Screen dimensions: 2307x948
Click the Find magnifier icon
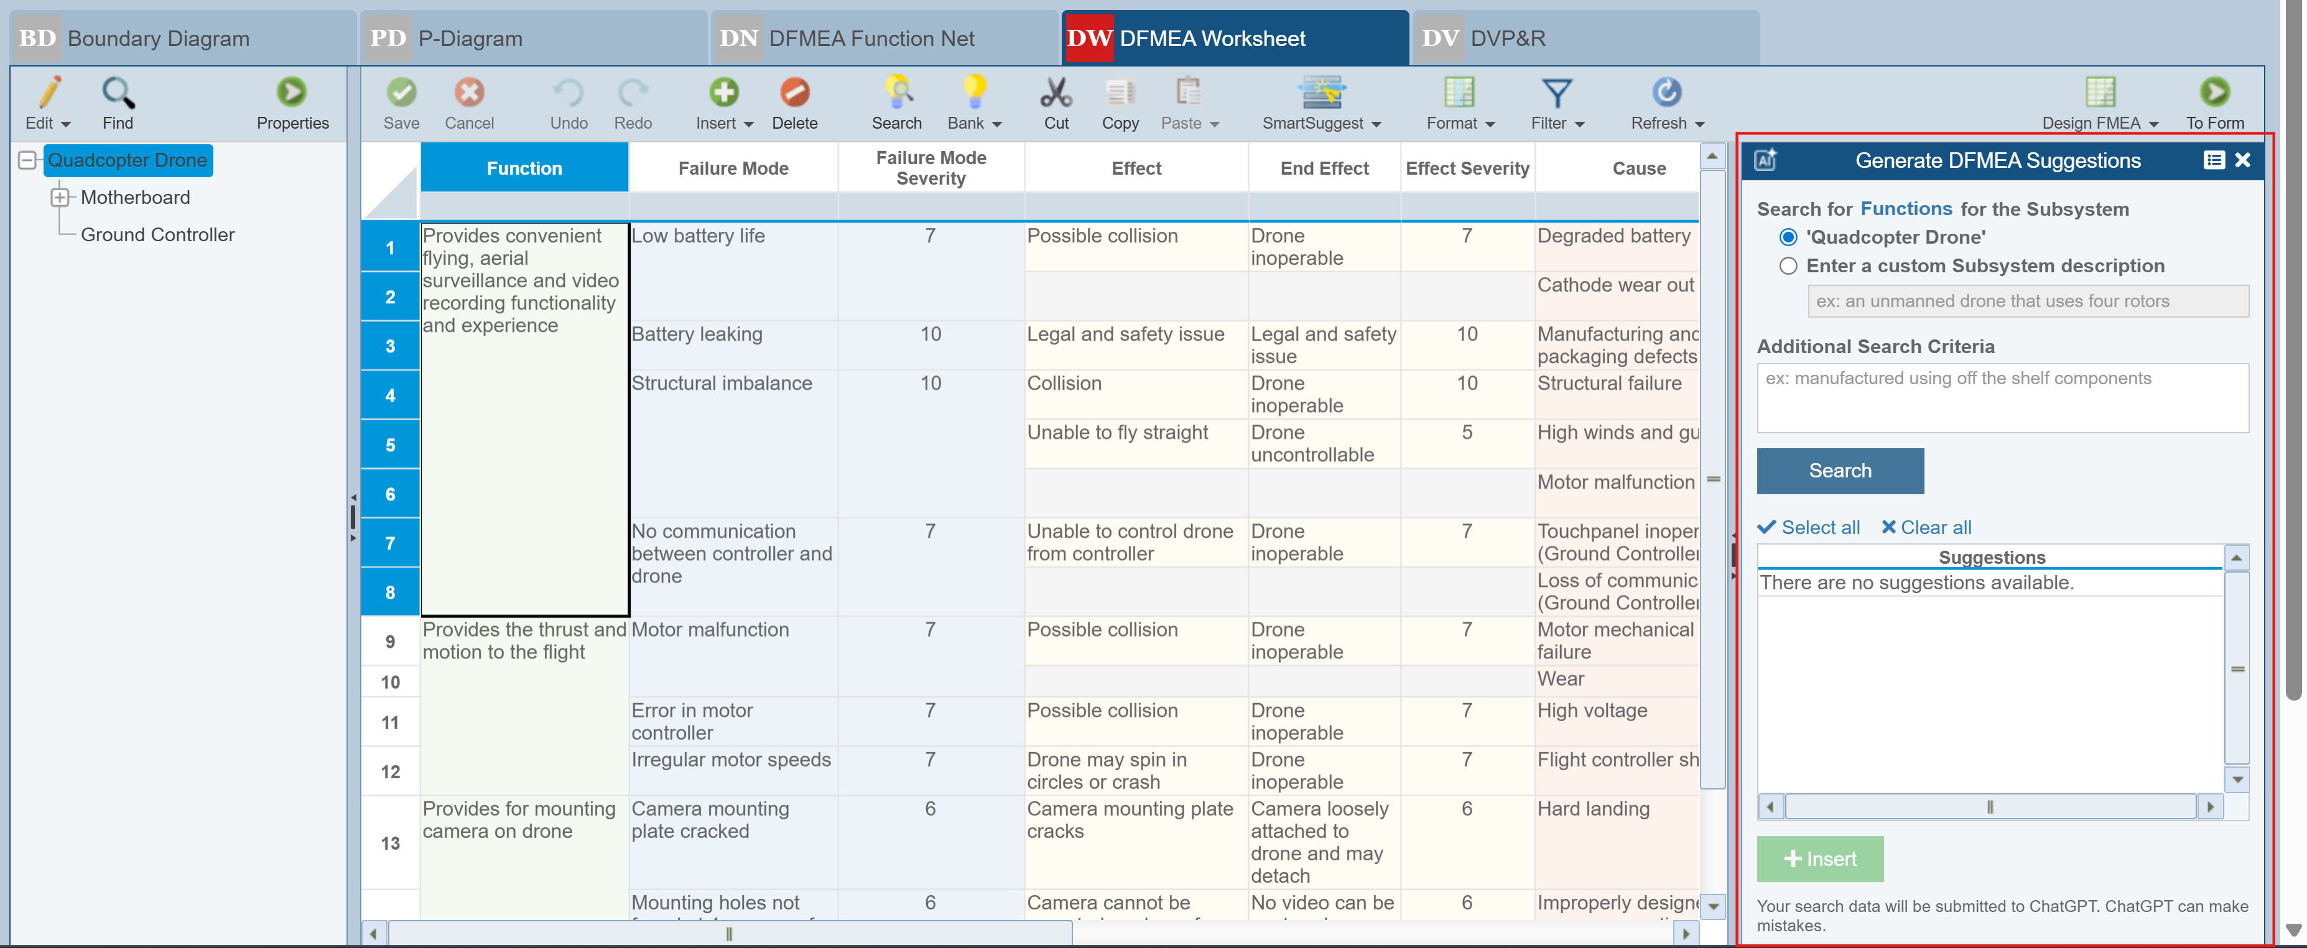[x=118, y=93]
